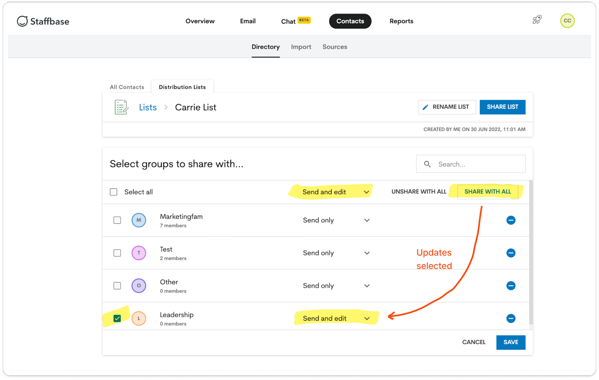The image size is (599, 380).
Task: Click the Staffbase logo
Action: click(43, 21)
